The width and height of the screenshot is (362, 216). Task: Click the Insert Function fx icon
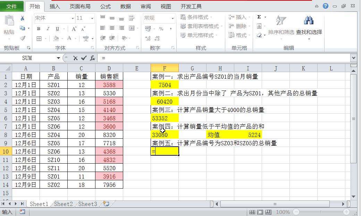click(x=92, y=58)
